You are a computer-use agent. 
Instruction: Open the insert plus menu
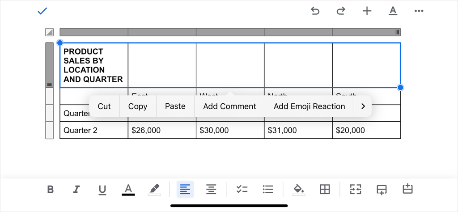click(367, 11)
